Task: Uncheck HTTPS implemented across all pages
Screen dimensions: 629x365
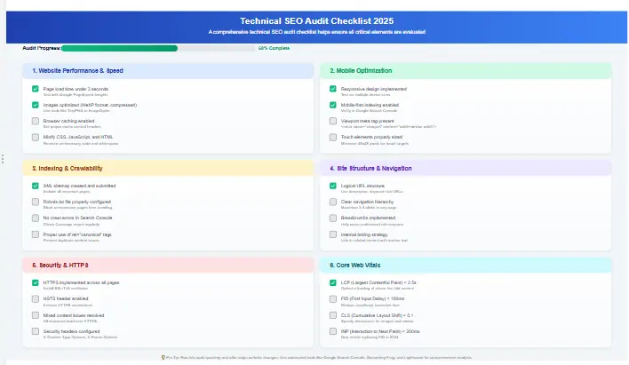Action: coord(36,282)
